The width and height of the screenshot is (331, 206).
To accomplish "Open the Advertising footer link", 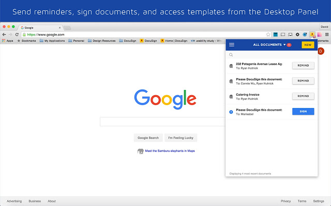I will coord(14,201).
